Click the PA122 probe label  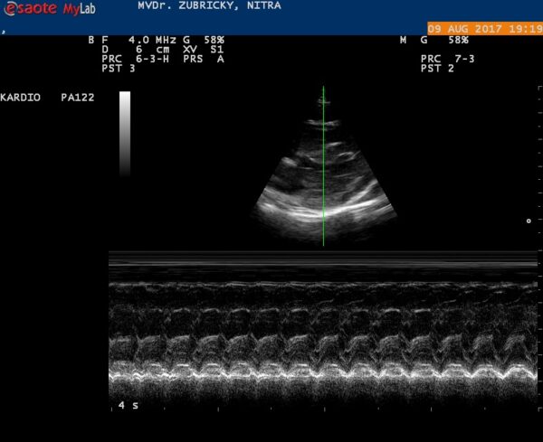[x=78, y=98]
